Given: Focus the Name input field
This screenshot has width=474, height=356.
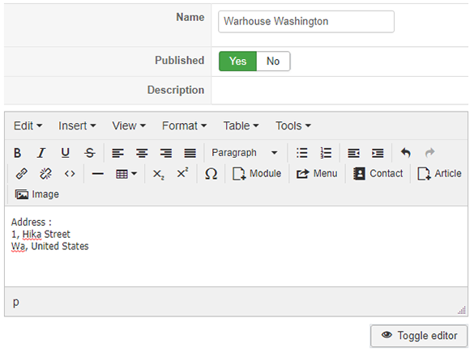Looking at the screenshot, I should click(306, 22).
